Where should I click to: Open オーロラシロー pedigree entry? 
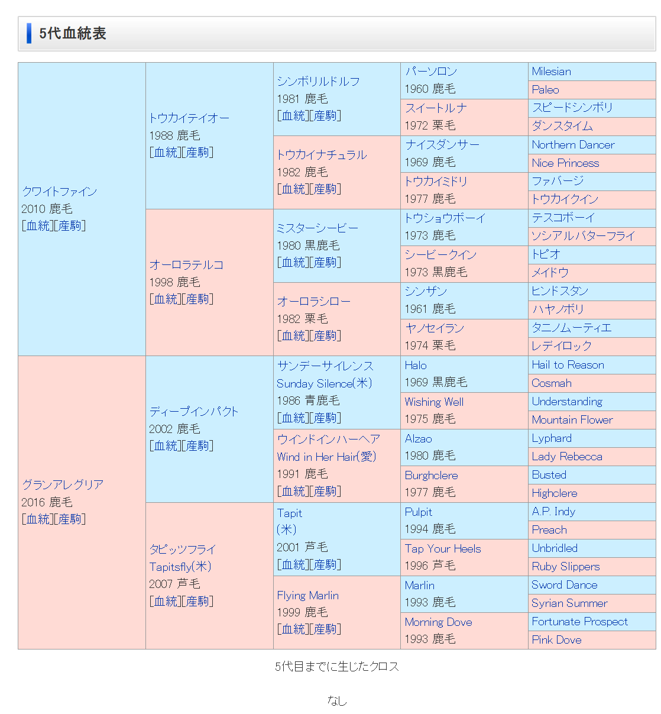pyautogui.click(x=314, y=301)
